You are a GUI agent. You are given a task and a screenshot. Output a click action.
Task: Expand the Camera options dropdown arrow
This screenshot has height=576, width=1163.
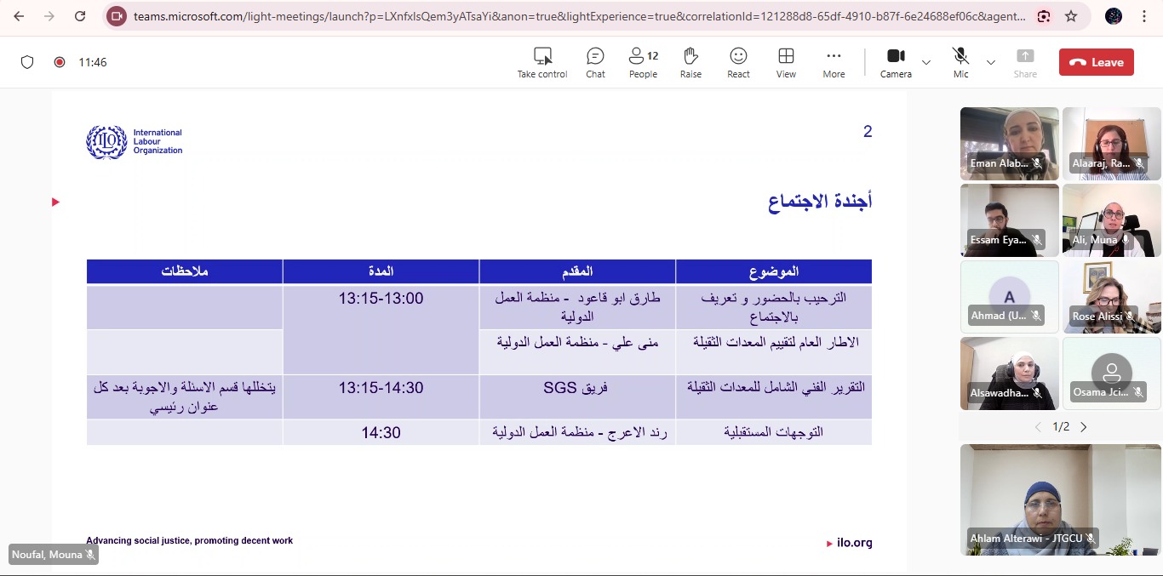click(926, 62)
